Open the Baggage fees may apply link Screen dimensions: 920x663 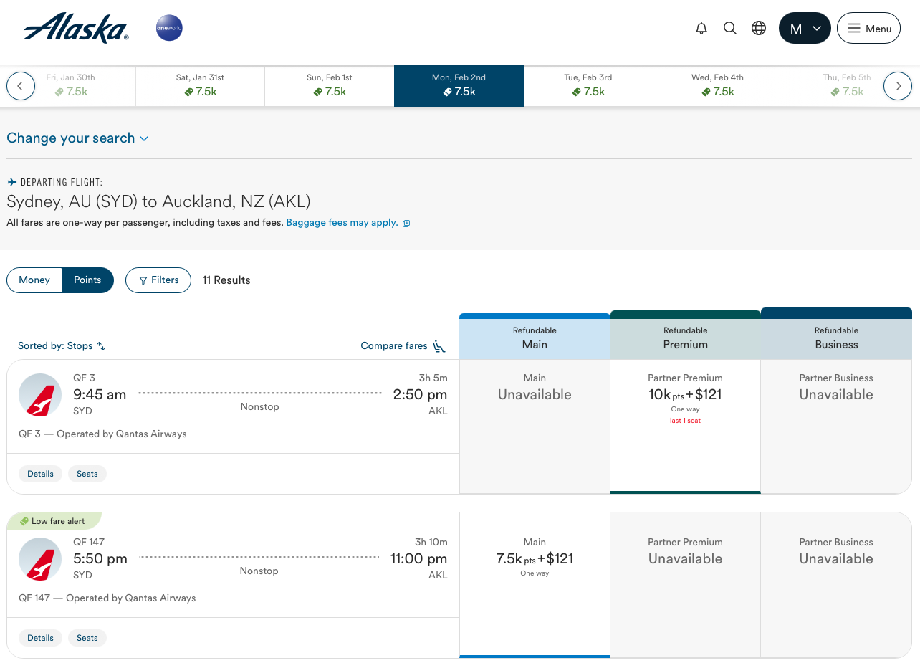[x=342, y=223]
